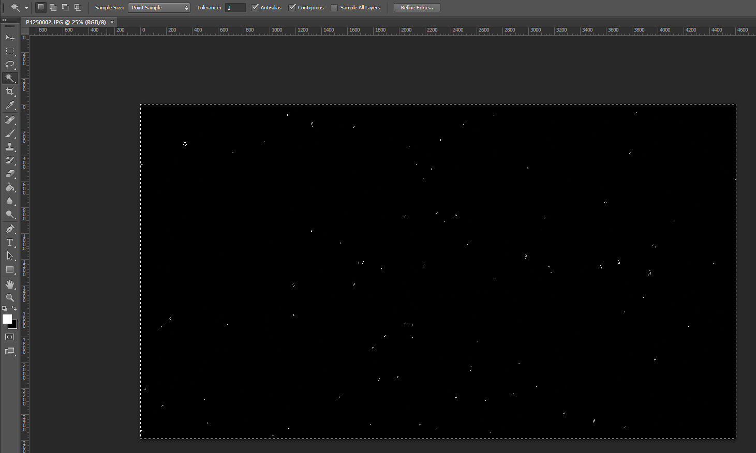Choose Add to Selection mode

[53, 7]
